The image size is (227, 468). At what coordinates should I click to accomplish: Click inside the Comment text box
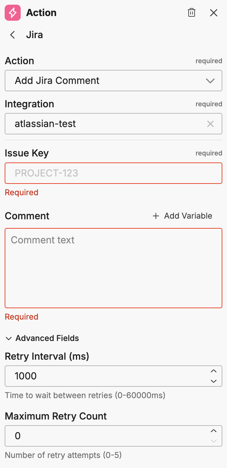(x=113, y=267)
